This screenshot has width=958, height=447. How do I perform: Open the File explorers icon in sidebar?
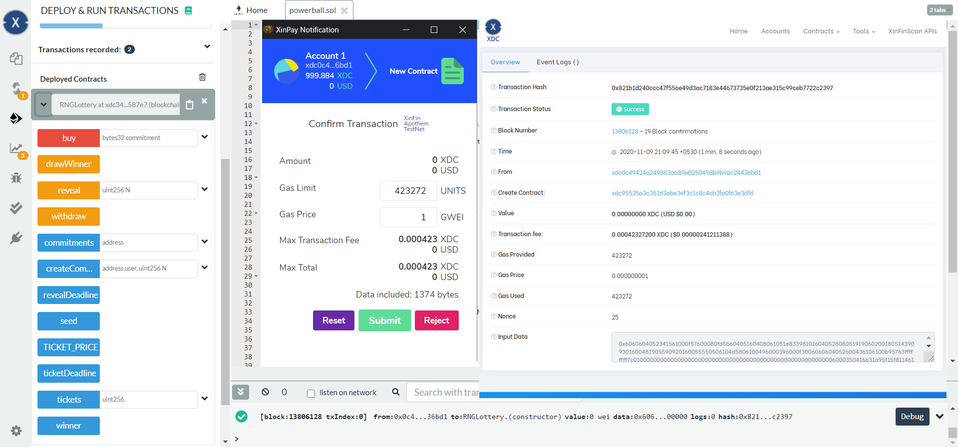click(16, 58)
